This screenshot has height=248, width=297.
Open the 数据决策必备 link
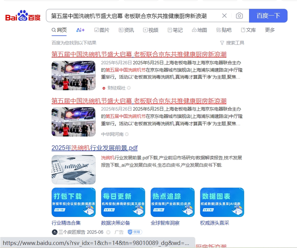(116, 223)
